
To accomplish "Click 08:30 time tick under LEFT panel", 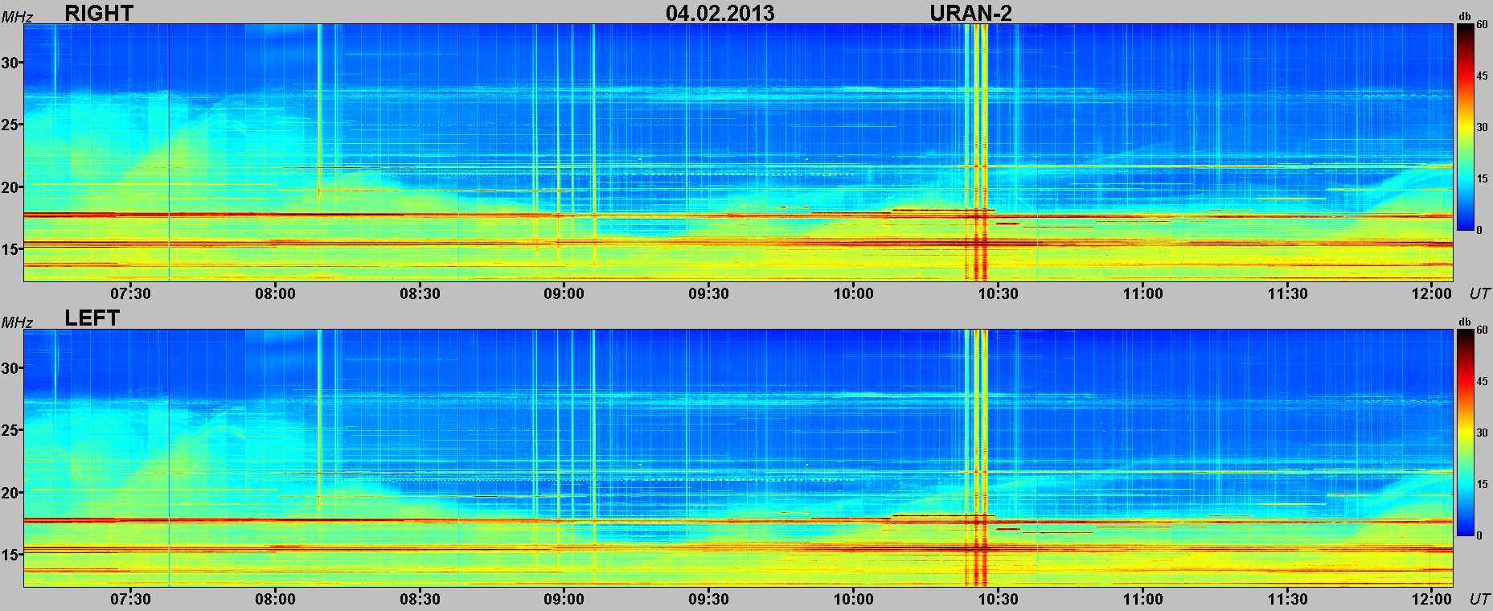I will tap(420, 599).
